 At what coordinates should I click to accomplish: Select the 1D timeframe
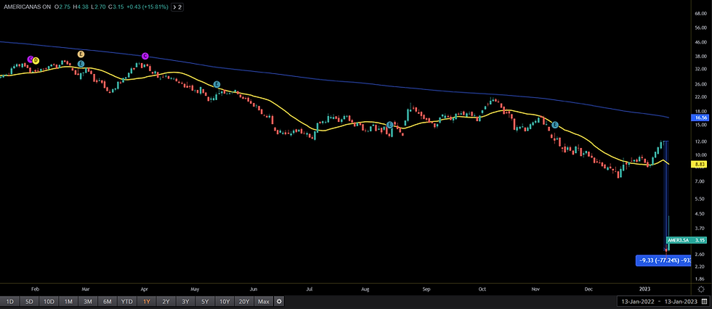click(x=10, y=301)
